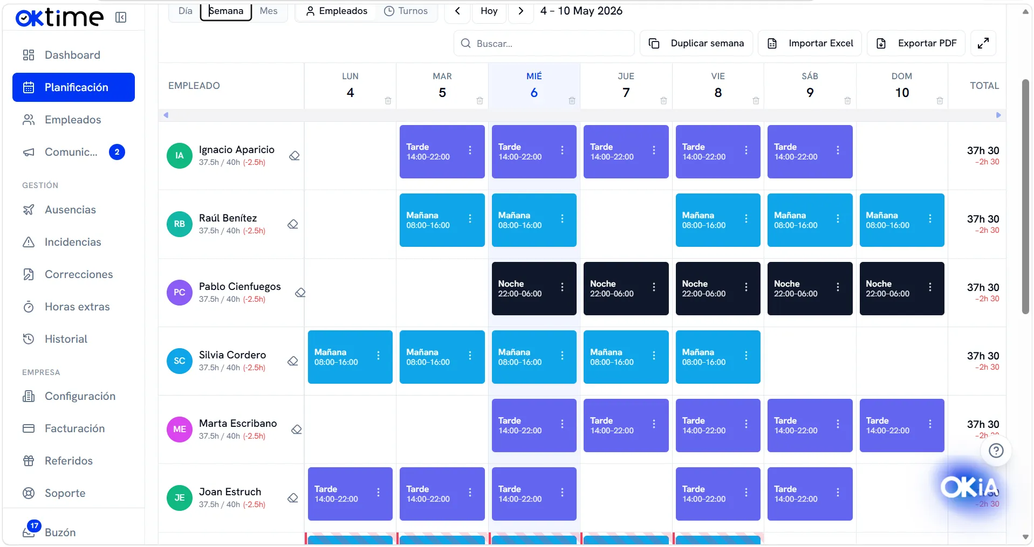
Task: Click trash icon under Friday 8
Action: pos(756,101)
